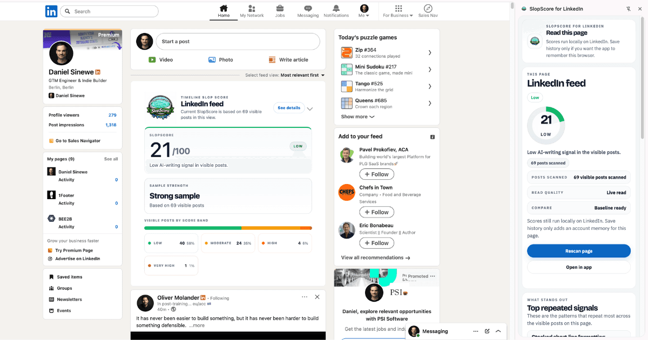
Task: Open the Notifications bell
Action: (336, 9)
